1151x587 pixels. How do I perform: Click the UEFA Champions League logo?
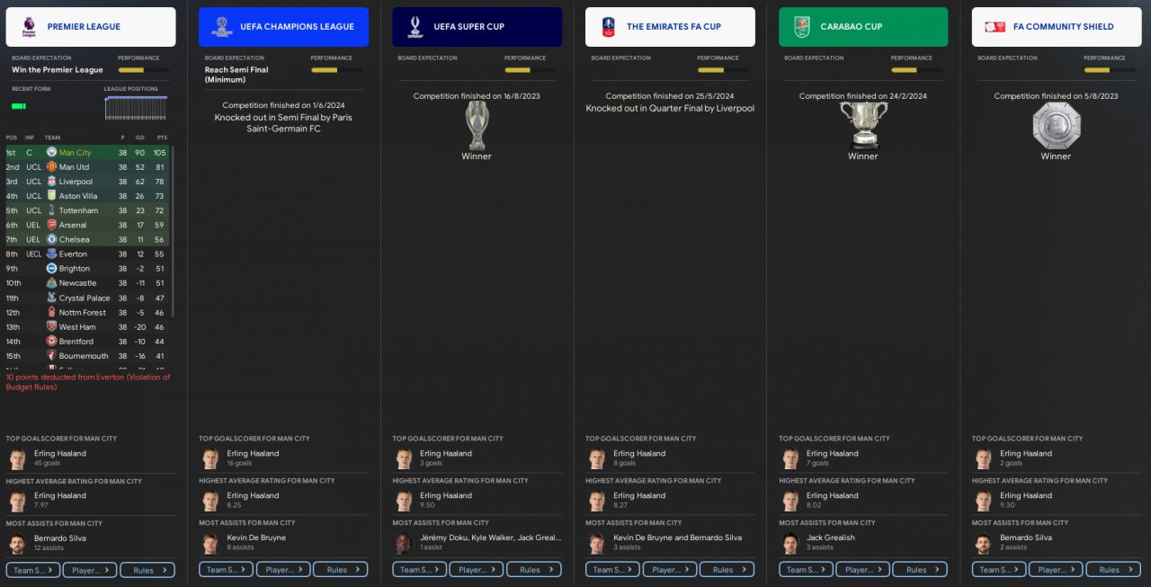(221, 27)
